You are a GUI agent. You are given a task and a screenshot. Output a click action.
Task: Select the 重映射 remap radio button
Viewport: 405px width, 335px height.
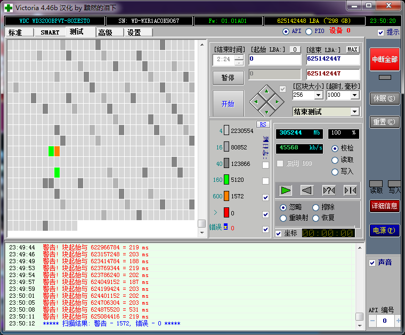283,218
